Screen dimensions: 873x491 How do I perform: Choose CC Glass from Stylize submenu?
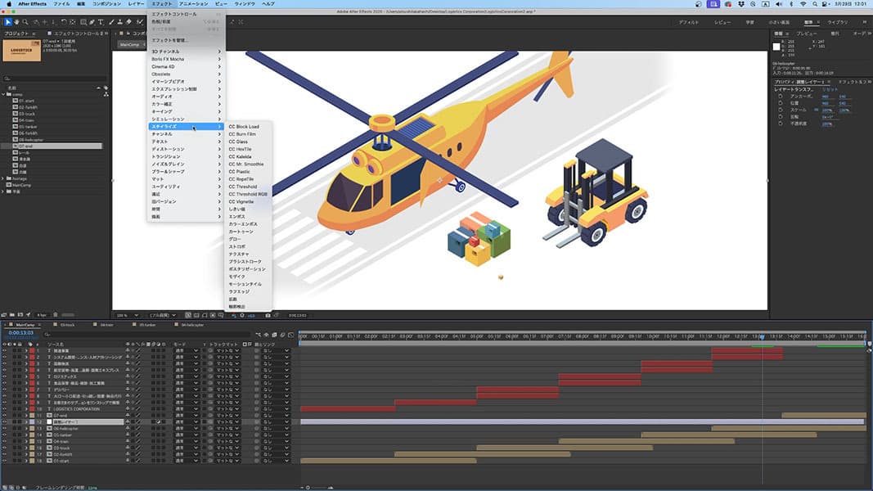coord(238,142)
